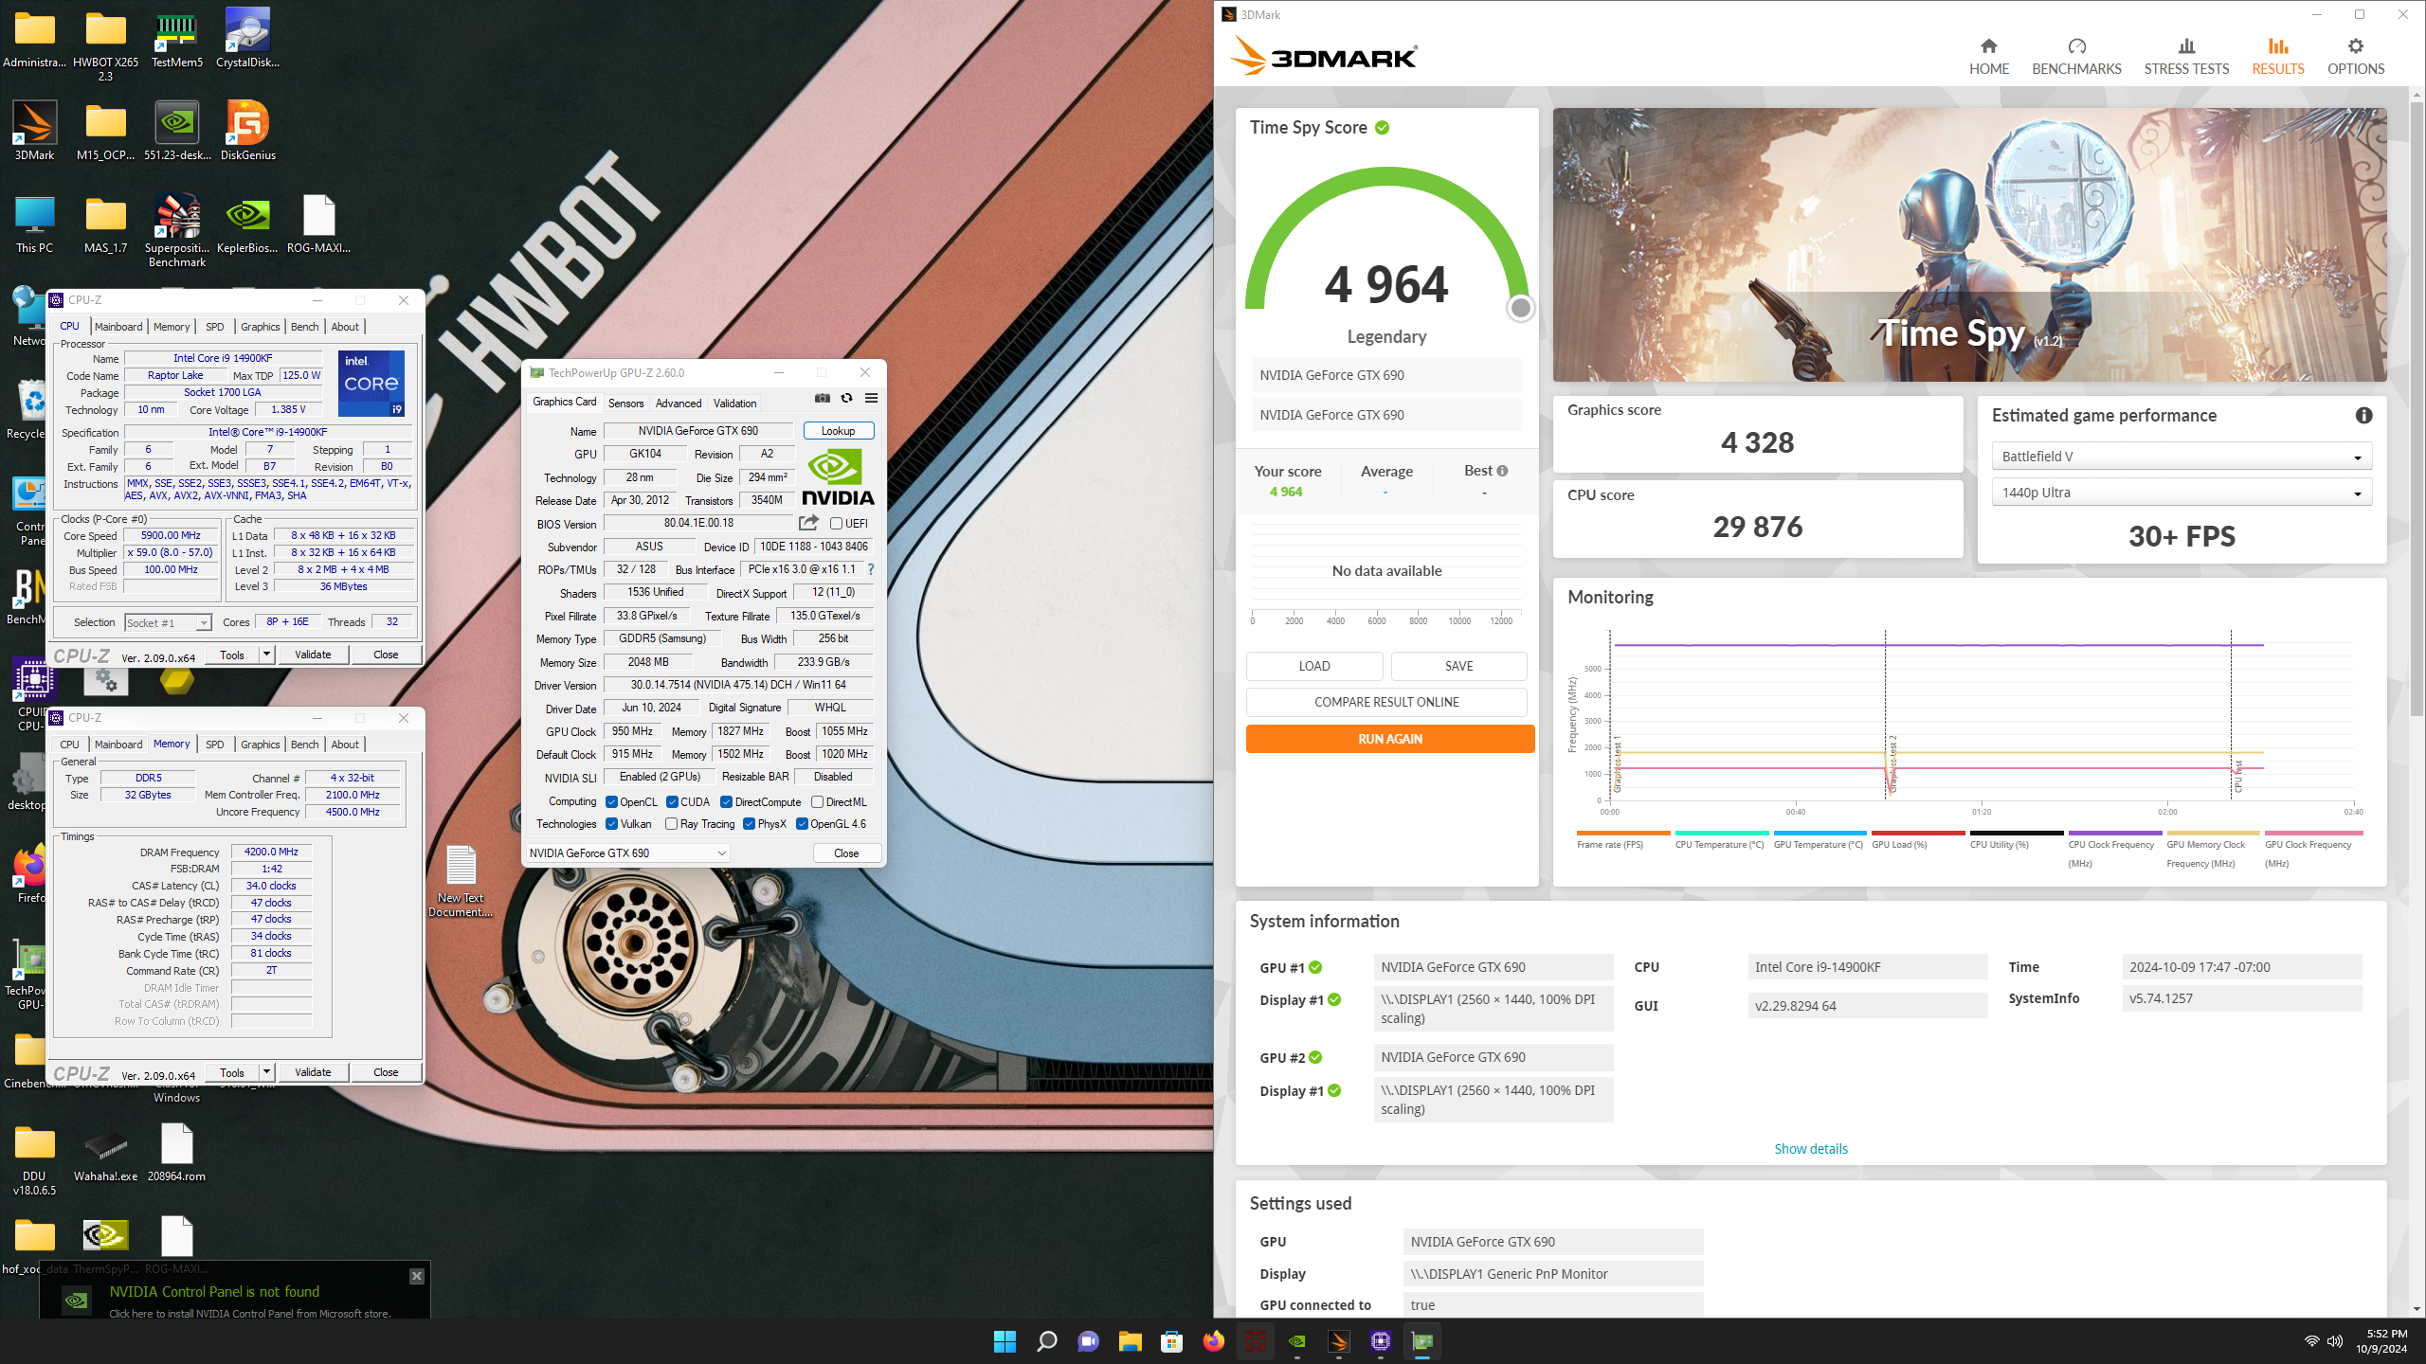This screenshot has width=2426, height=1364.
Task: Open the RESULTS section in 3DMark
Action: pyautogui.click(x=2277, y=57)
